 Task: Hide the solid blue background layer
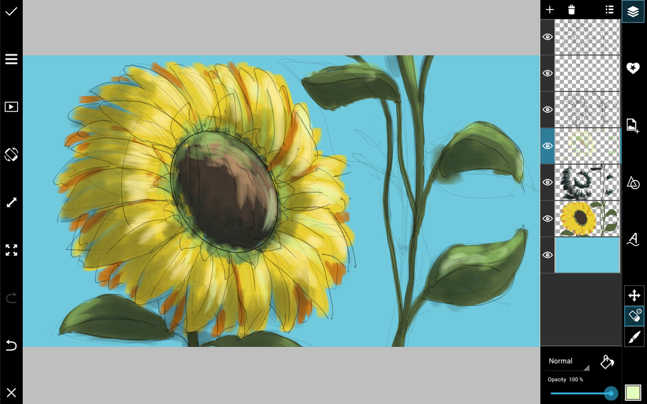click(x=547, y=255)
